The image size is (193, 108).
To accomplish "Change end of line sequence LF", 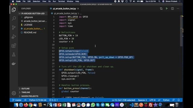I will 159,100.
